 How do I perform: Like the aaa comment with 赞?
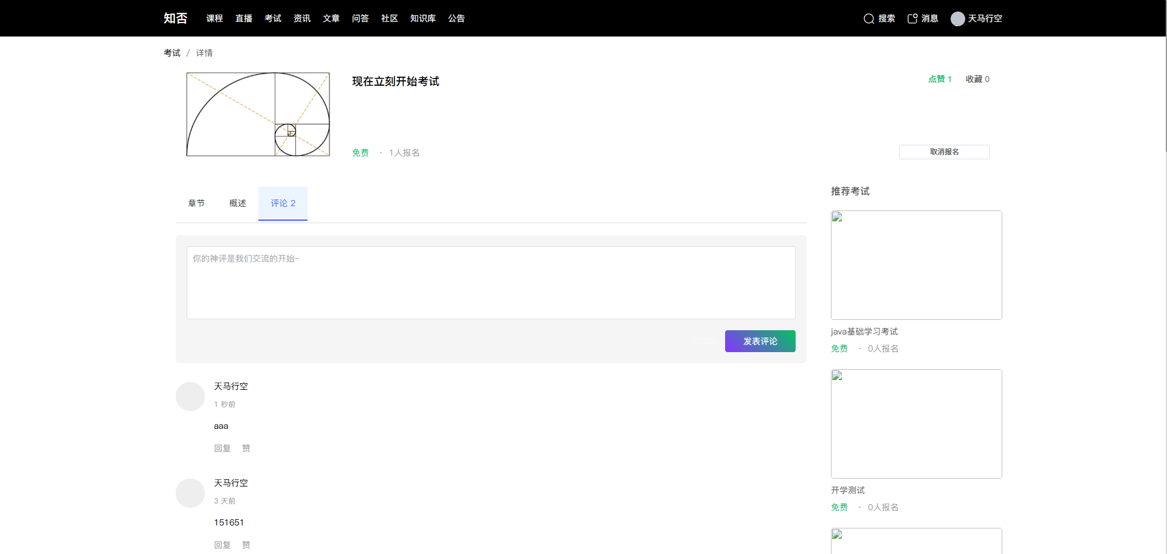pyautogui.click(x=246, y=448)
